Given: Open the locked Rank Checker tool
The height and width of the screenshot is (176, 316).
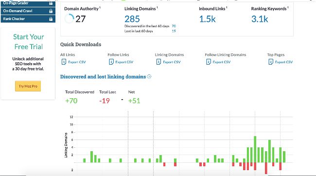Looking at the screenshot, I should (28, 19).
